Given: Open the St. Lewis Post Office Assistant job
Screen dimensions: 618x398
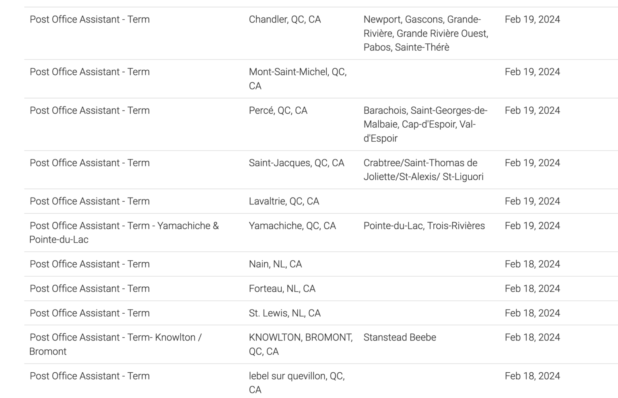Looking at the screenshot, I should pos(90,313).
